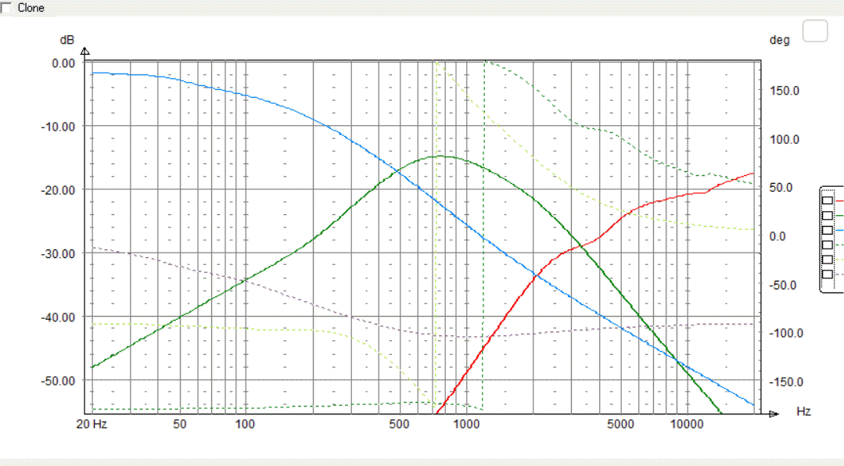
Task: Click the -50.00 dB axis value
Action: tap(58, 381)
